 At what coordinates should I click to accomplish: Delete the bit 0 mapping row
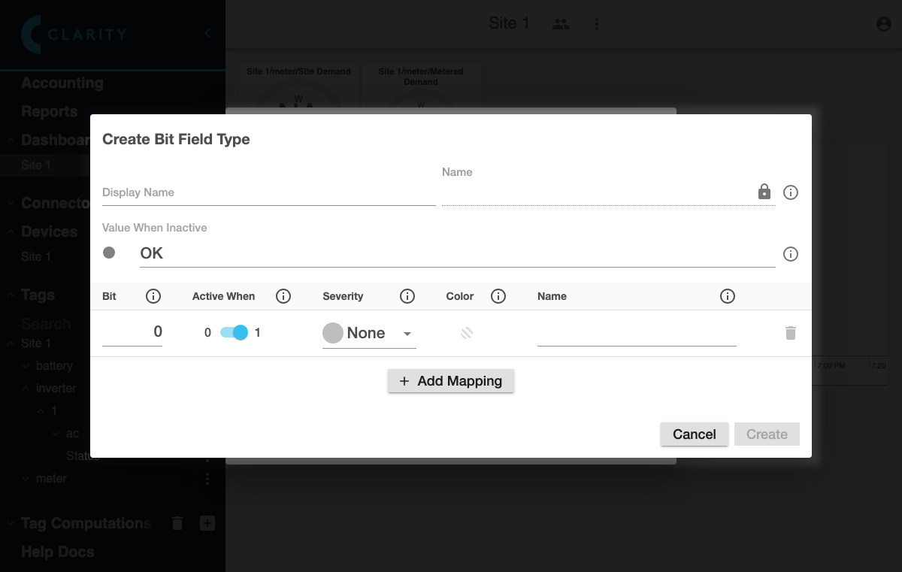tap(790, 333)
